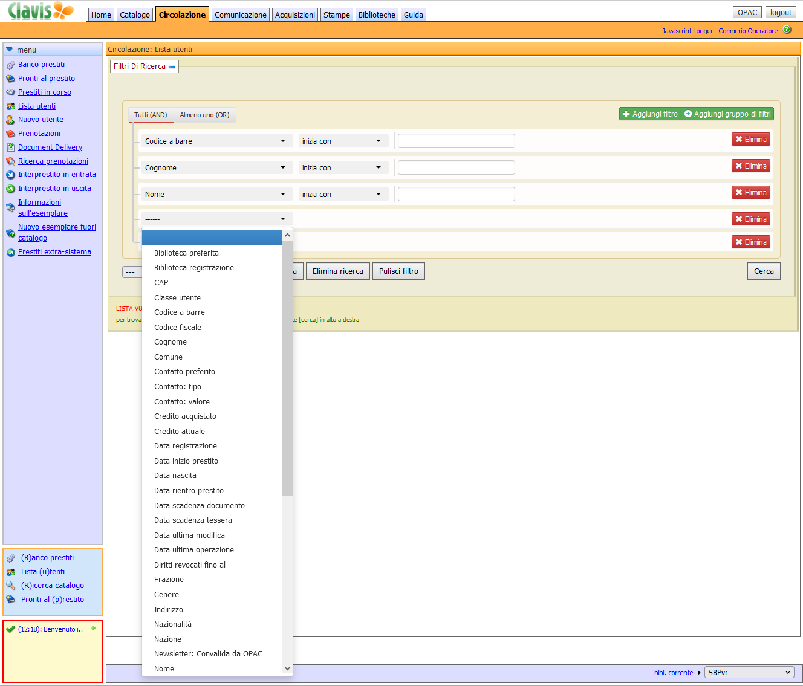Click the Nuovo utente sidebar icon
803x686 pixels.
[x=10, y=120]
